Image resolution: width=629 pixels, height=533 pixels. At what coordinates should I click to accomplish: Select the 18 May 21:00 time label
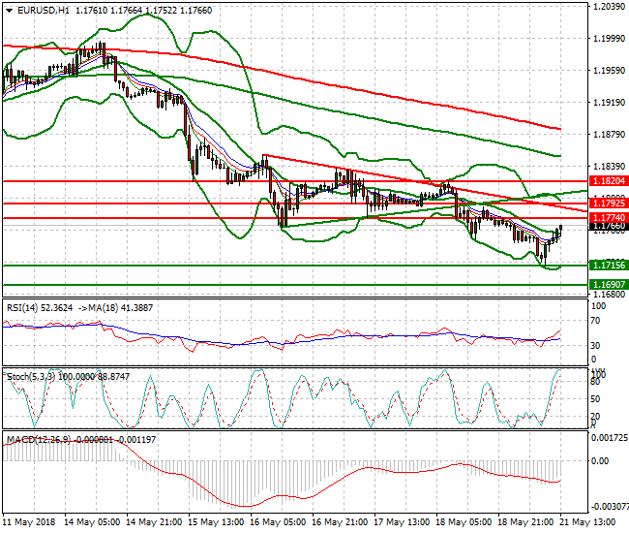525,522
